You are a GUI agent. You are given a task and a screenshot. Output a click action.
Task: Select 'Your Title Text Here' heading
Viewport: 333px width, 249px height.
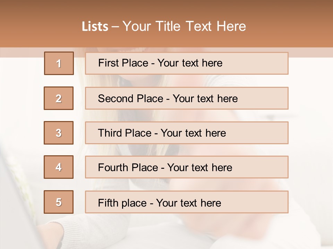point(184,26)
